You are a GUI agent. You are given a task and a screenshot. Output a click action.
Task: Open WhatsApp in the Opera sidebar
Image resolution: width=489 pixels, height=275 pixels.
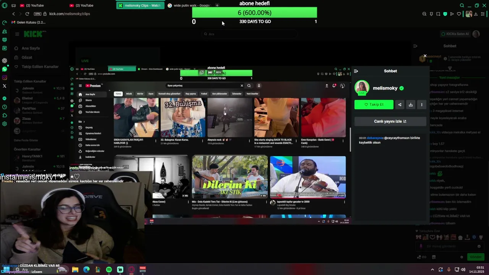click(5, 69)
